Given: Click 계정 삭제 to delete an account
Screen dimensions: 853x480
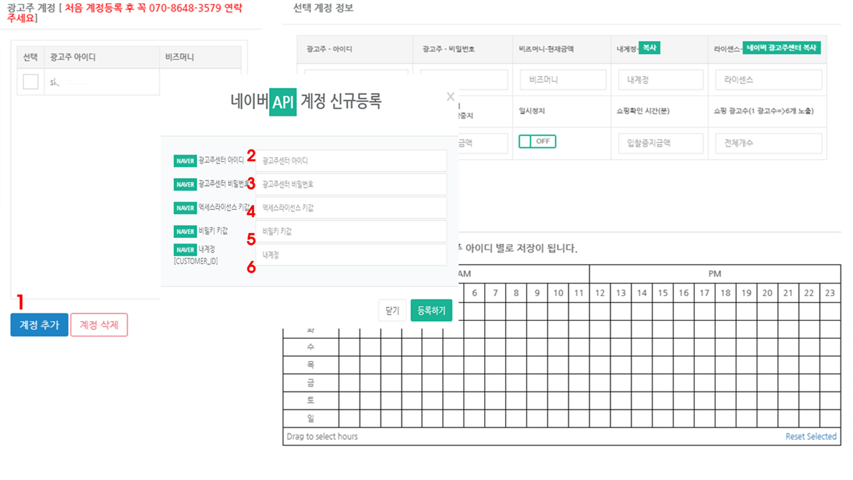Looking at the screenshot, I should pos(99,325).
